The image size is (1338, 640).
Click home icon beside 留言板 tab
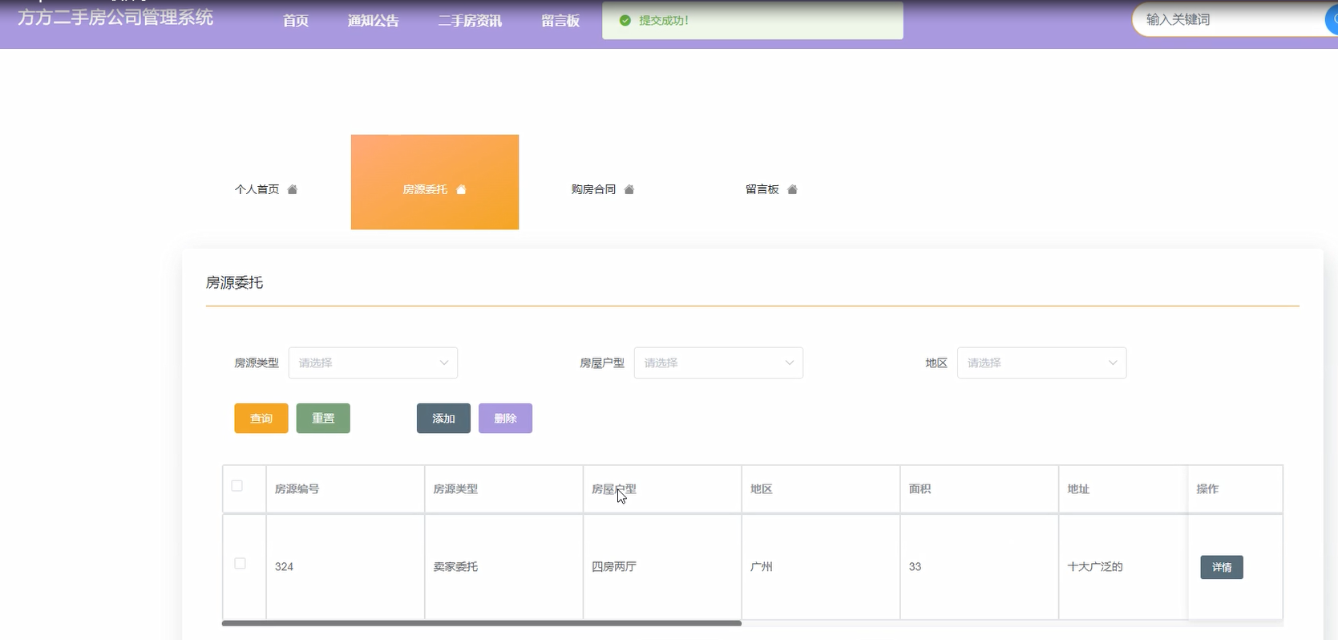click(793, 189)
